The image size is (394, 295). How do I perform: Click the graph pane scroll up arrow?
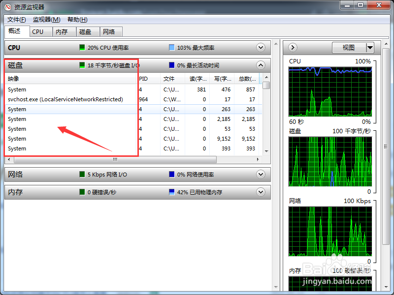click(386, 44)
